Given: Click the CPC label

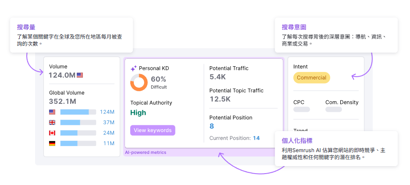Looking at the screenshot, I should [299, 103].
